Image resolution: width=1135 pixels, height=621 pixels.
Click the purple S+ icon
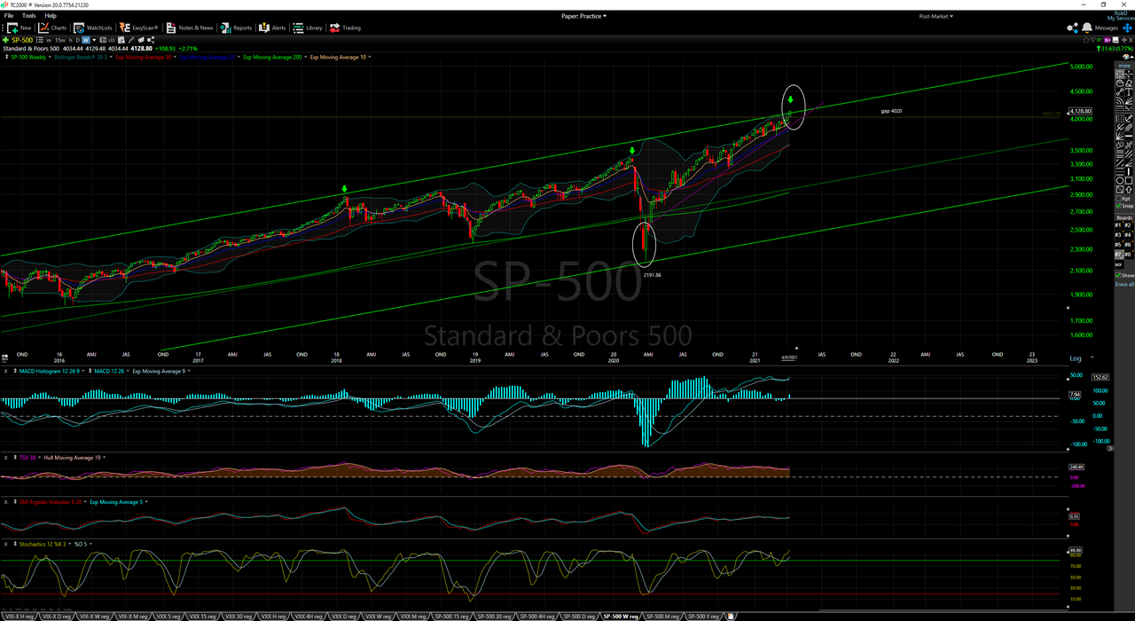point(1108,40)
